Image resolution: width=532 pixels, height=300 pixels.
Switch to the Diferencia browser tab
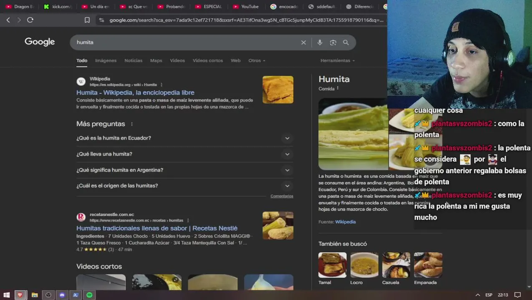click(x=360, y=7)
